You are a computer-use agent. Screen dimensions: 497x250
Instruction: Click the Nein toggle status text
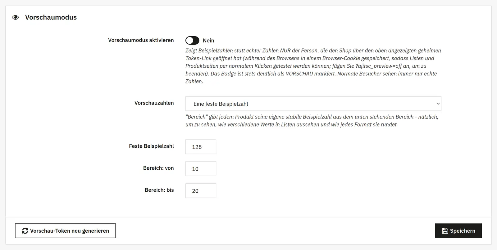(208, 41)
